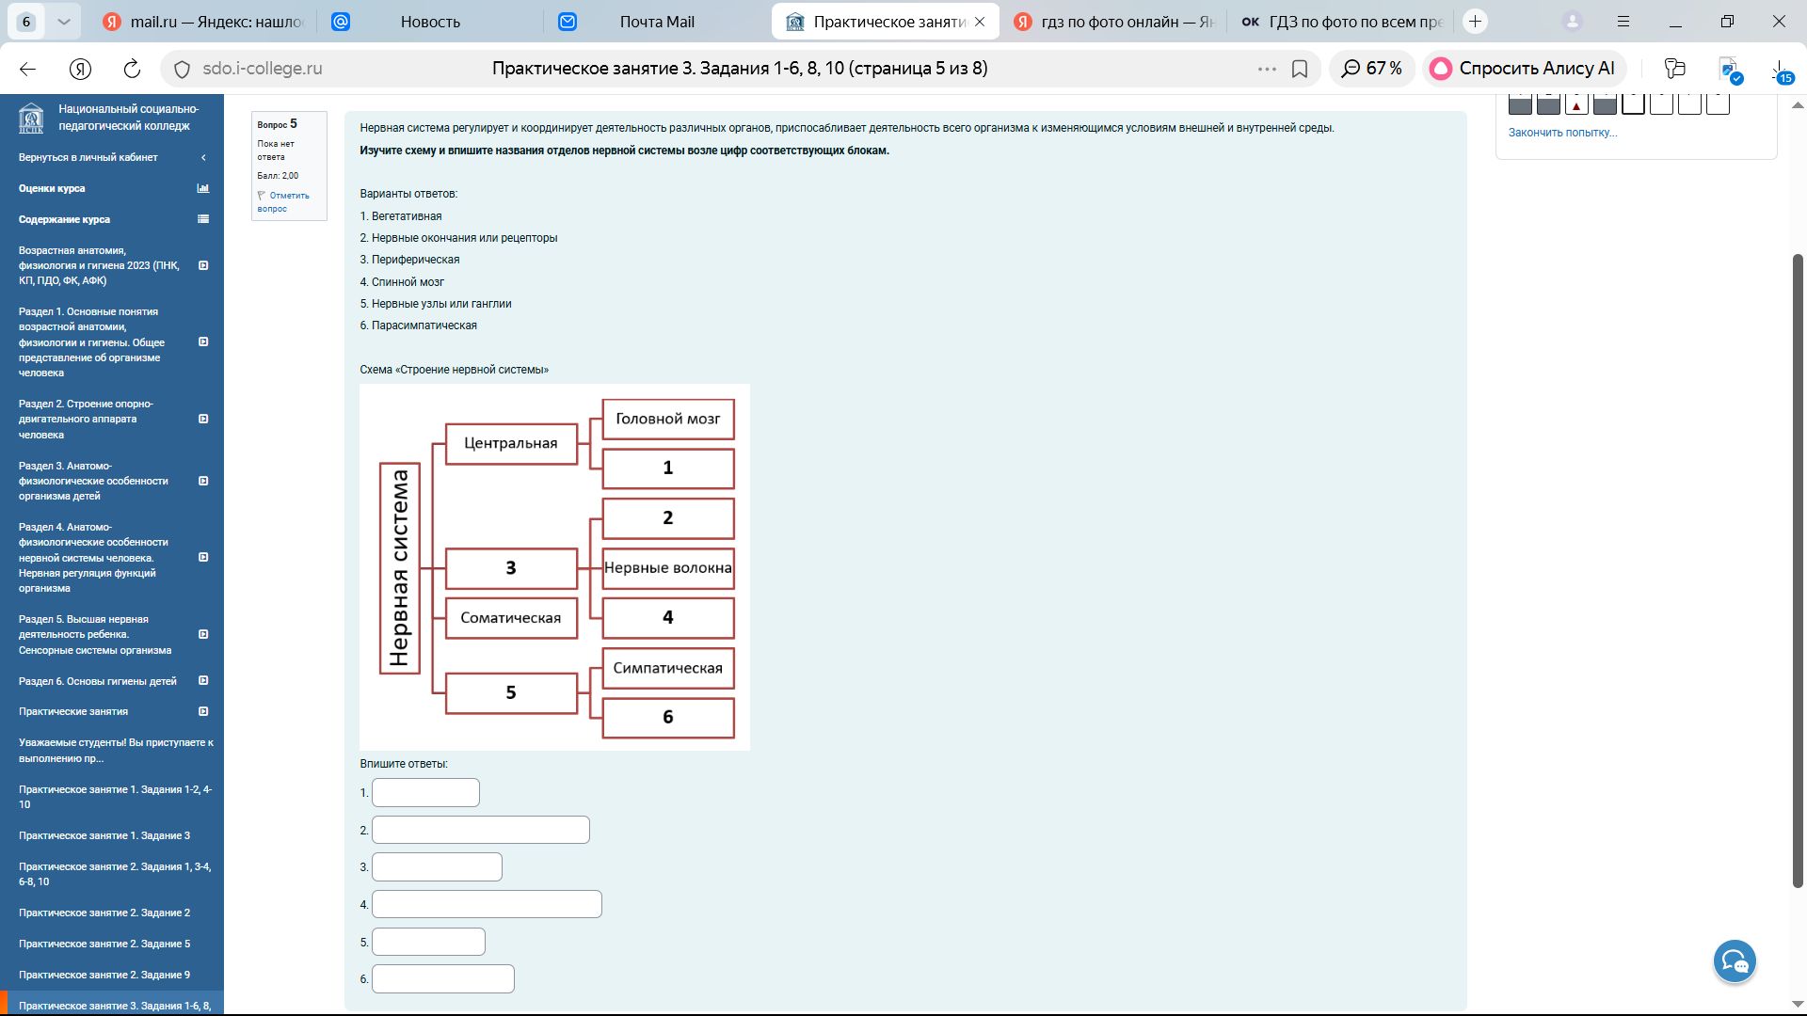Viewport: 1807px width, 1016px height.
Task: Open Содержание курса
Action: [x=64, y=219]
